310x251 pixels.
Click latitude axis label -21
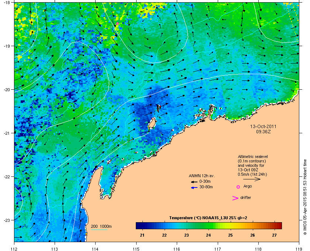tap(6, 133)
